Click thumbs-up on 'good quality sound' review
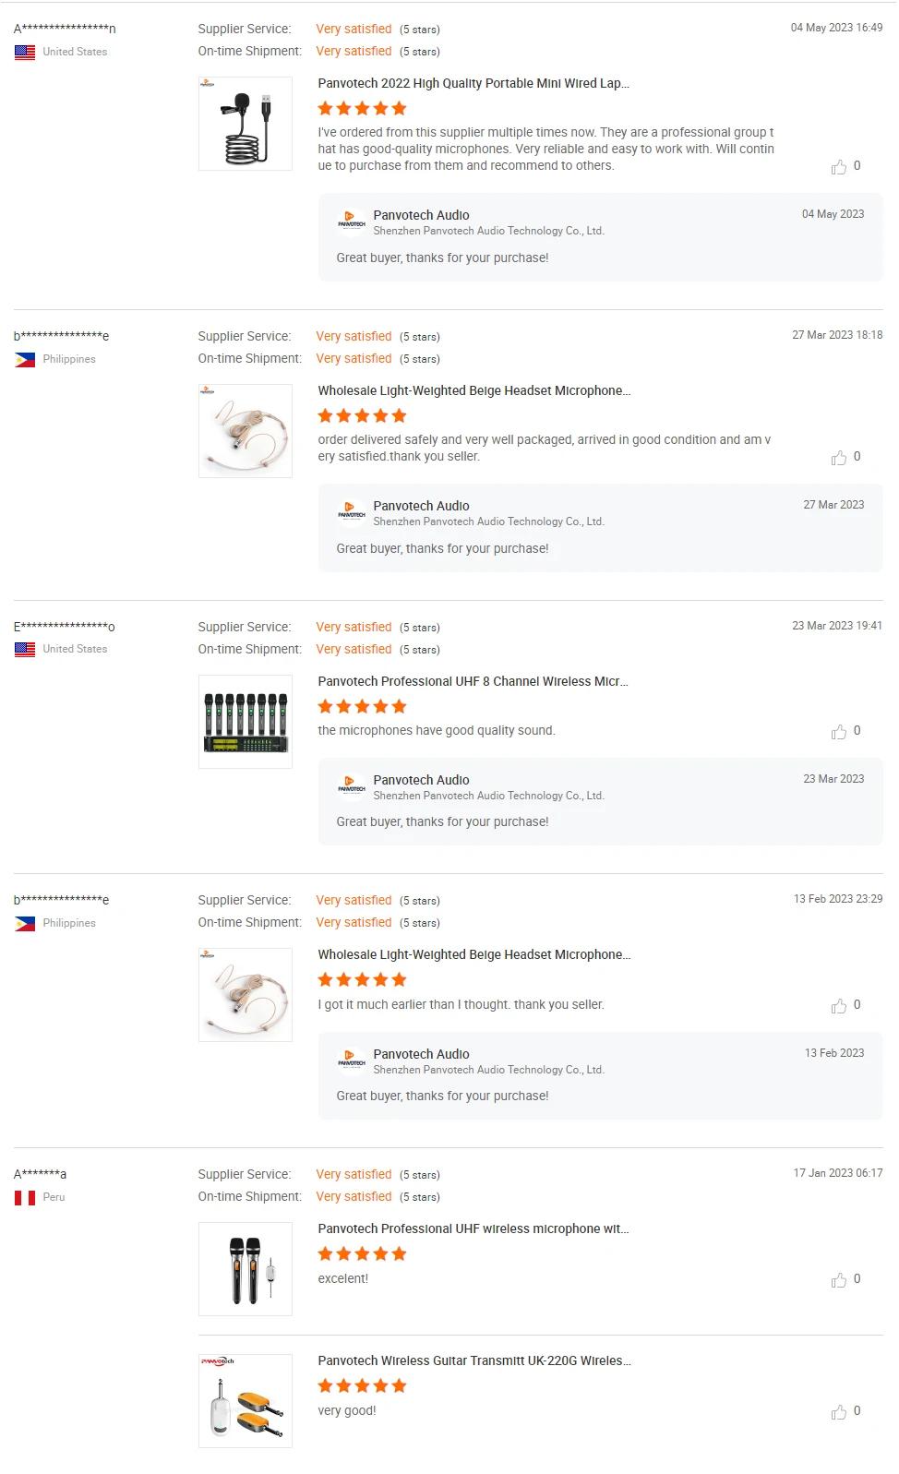The width and height of the screenshot is (899, 1474). coord(838,732)
